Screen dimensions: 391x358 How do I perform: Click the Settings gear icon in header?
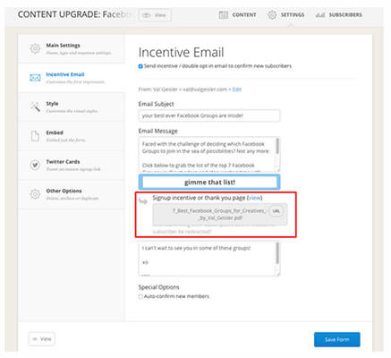272,15
